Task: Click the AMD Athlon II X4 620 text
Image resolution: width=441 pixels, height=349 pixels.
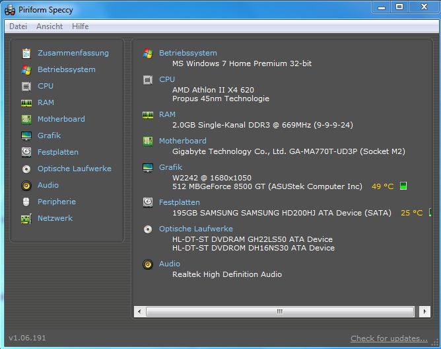Action: click(x=213, y=90)
